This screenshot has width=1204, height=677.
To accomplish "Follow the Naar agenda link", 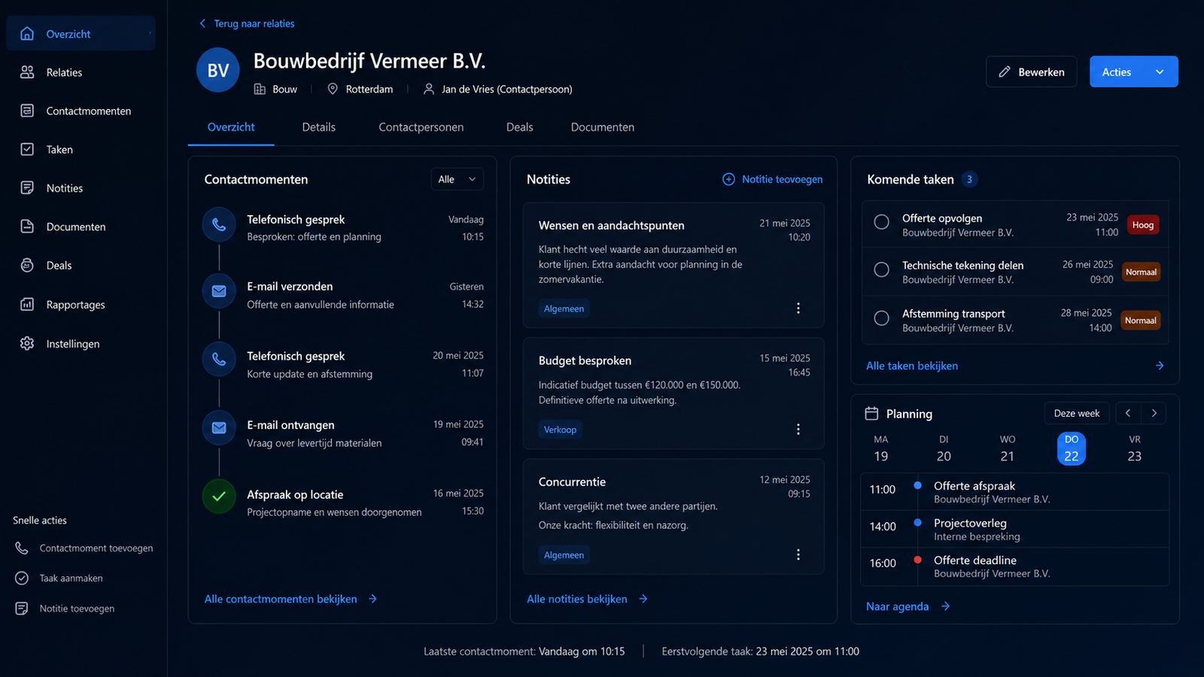I will (908, 606).
